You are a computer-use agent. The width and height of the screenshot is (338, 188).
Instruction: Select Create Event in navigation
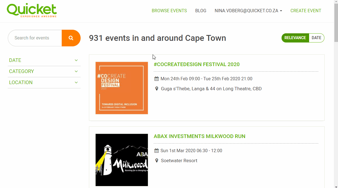tap(306, 11)
